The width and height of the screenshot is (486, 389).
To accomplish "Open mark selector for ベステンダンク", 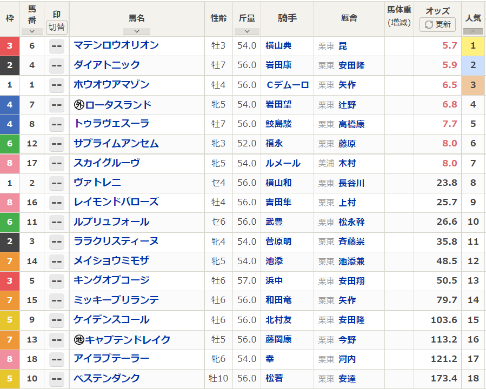I will 56,379.
